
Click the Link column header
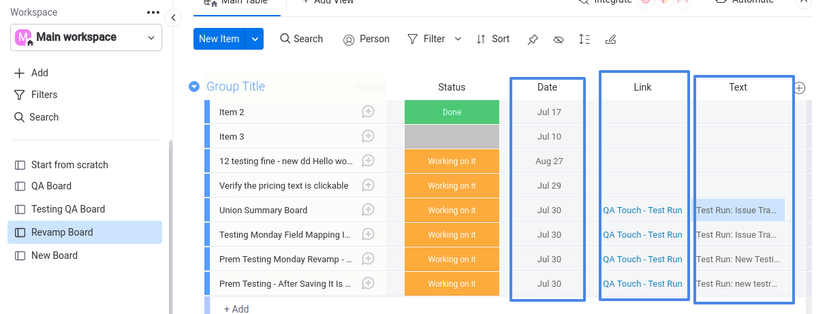pyautogui.click(x=642, y=87)
